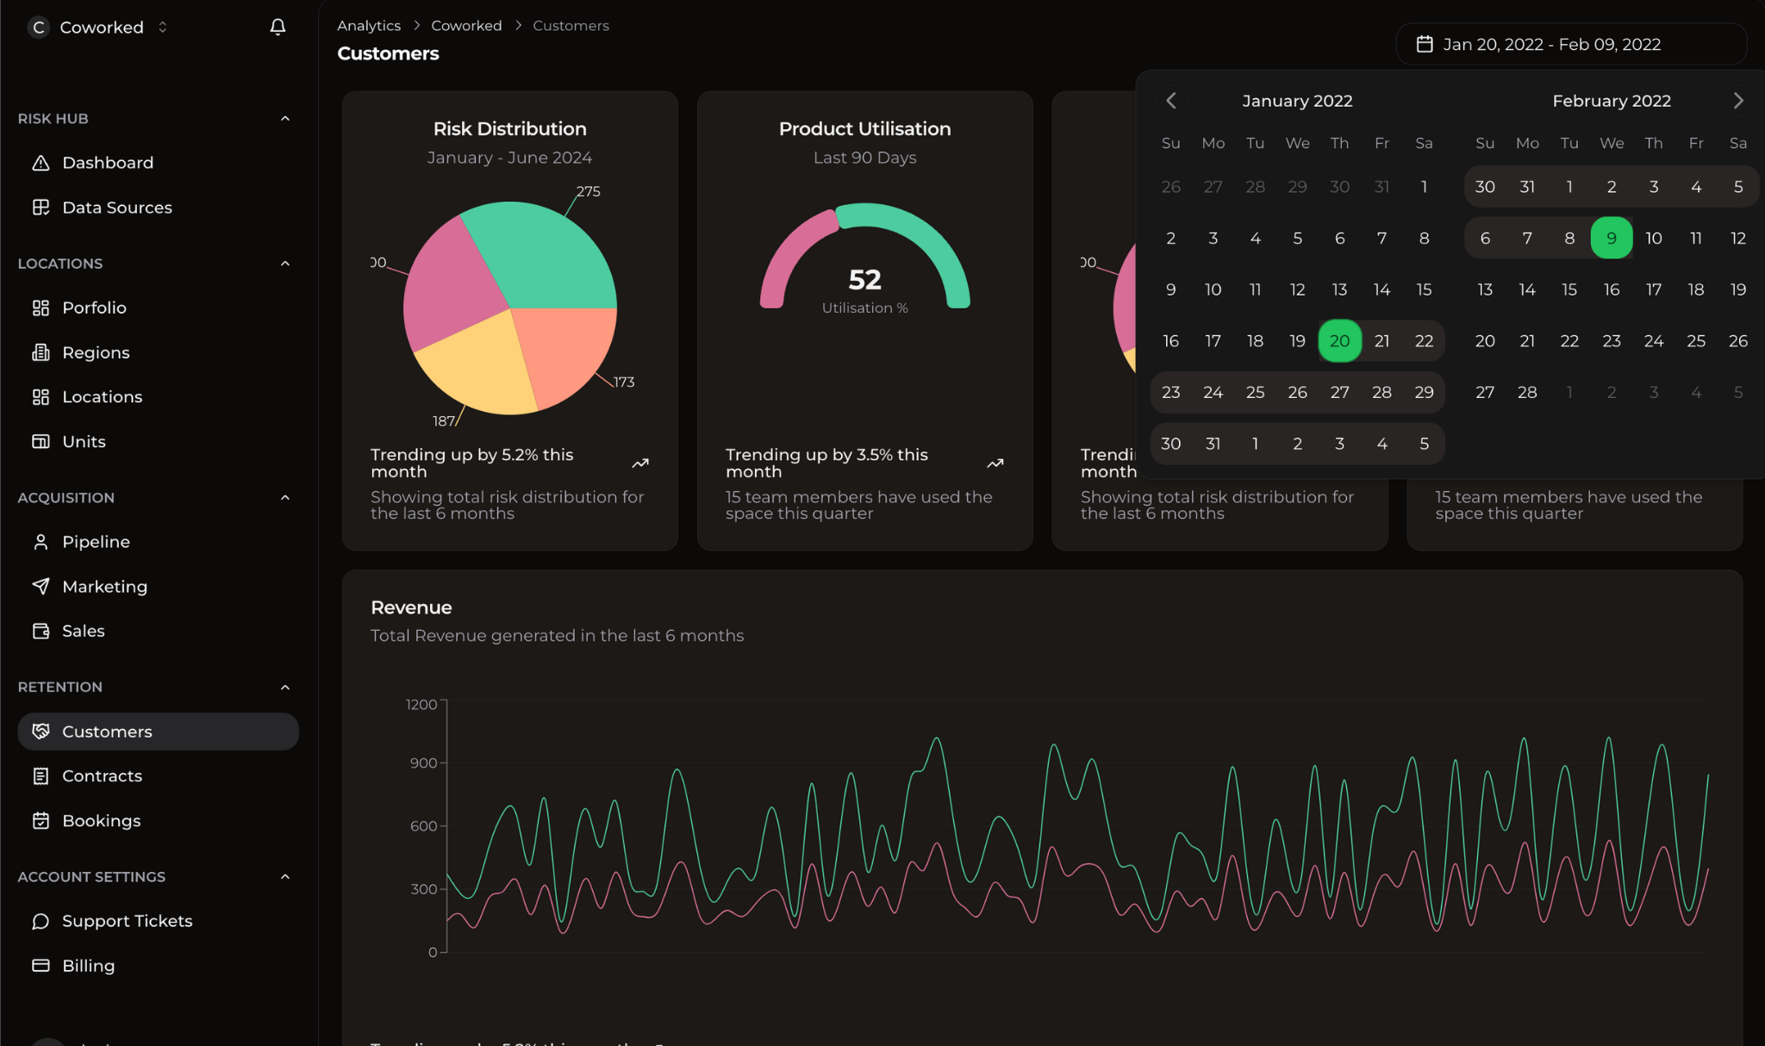
Task: Select the Portfolio icon under Locations
Action: click(x=40, y=307)
